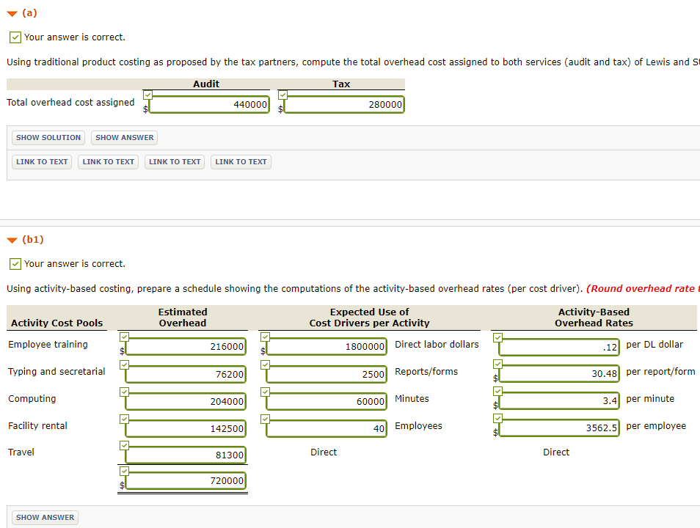Click the Computing minutes cost driver field
This screenshot has width=700, height=528.
coord(327,401)
